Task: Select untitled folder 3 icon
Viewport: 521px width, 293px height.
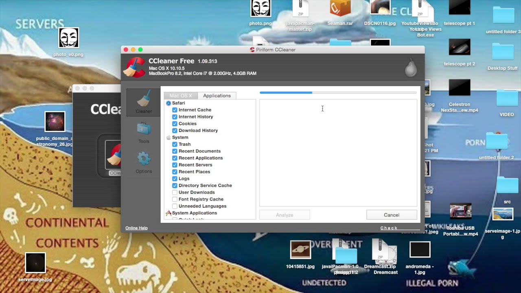Action: click(x=503, y=15)
